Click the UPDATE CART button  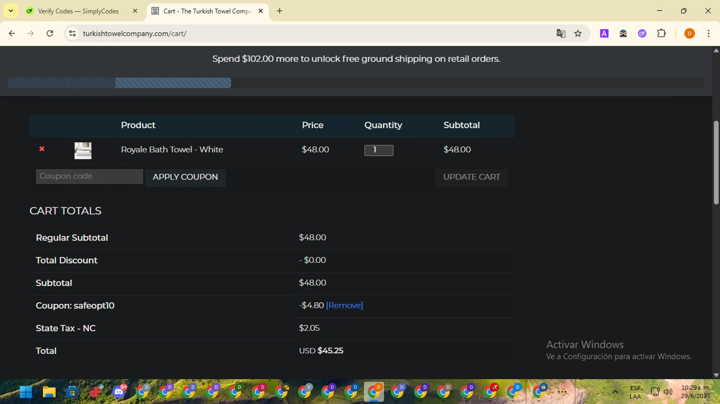[471, 177]
